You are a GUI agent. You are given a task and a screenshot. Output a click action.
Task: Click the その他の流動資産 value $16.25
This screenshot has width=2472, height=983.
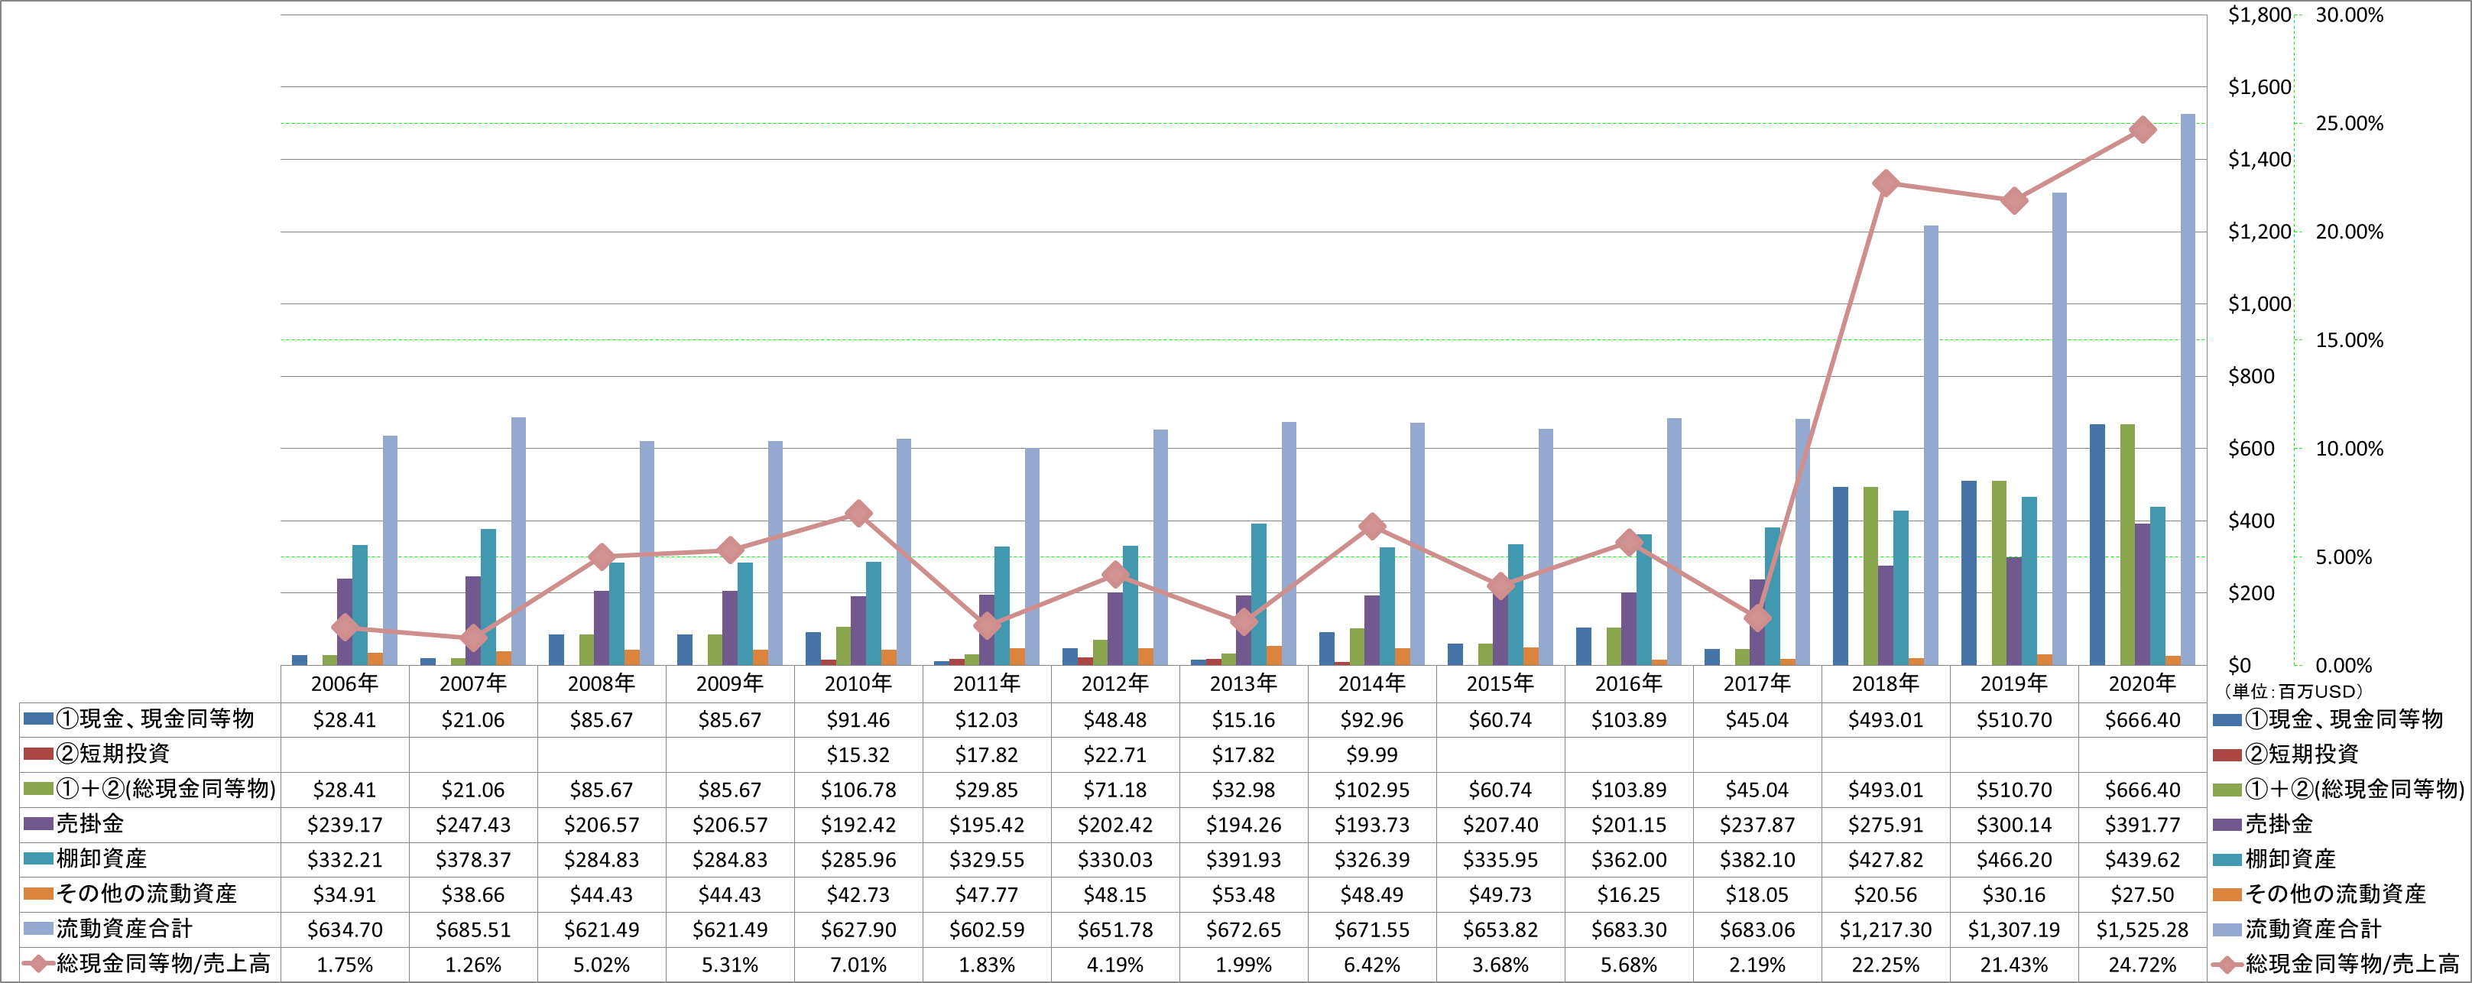[x=1628, y=894]
